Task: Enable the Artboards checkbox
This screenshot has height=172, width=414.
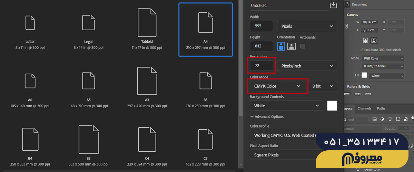Action: pyautogui.click(x=303, y=46)
